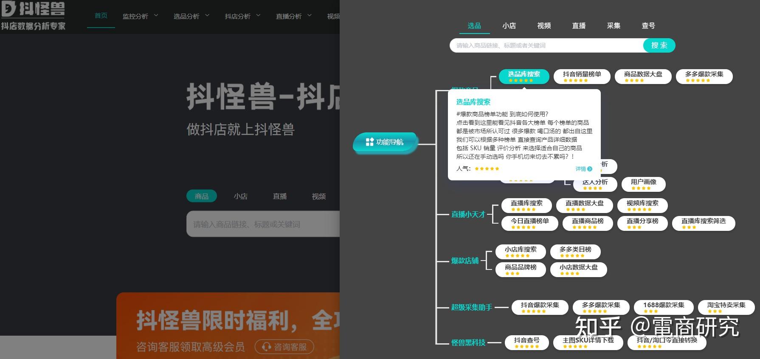Click the 详情 arrow icon in the popup
The height and width of the screenshot is (359, 760).
pyautogui.click(x=589, y=169)
